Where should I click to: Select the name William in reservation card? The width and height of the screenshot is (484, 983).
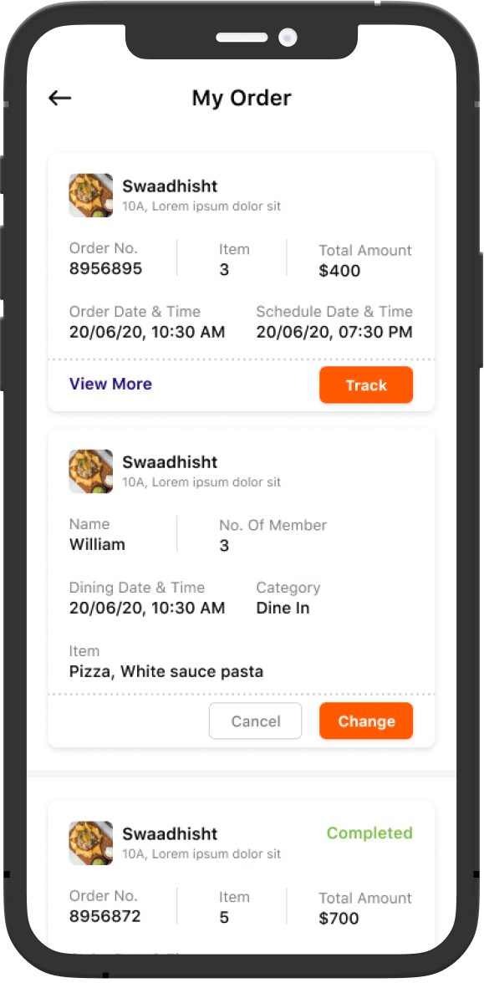tap(97, 545)
